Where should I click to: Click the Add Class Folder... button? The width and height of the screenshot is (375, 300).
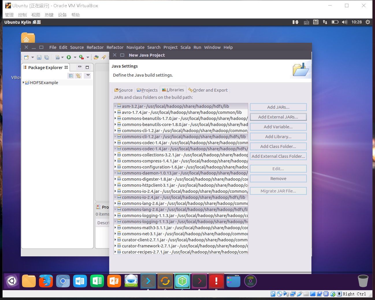278,147
